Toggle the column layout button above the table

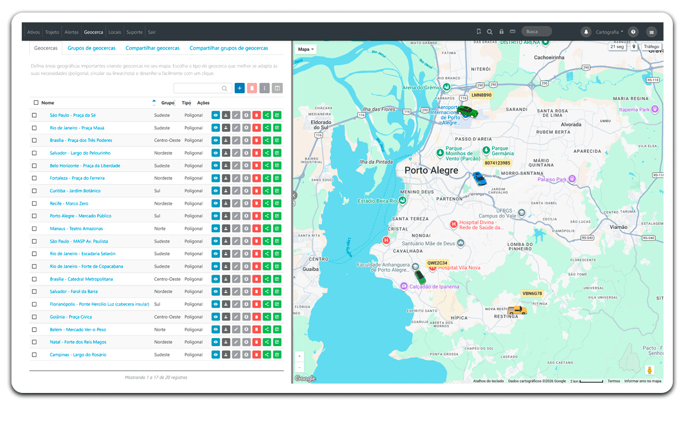[x=277, y=88]
